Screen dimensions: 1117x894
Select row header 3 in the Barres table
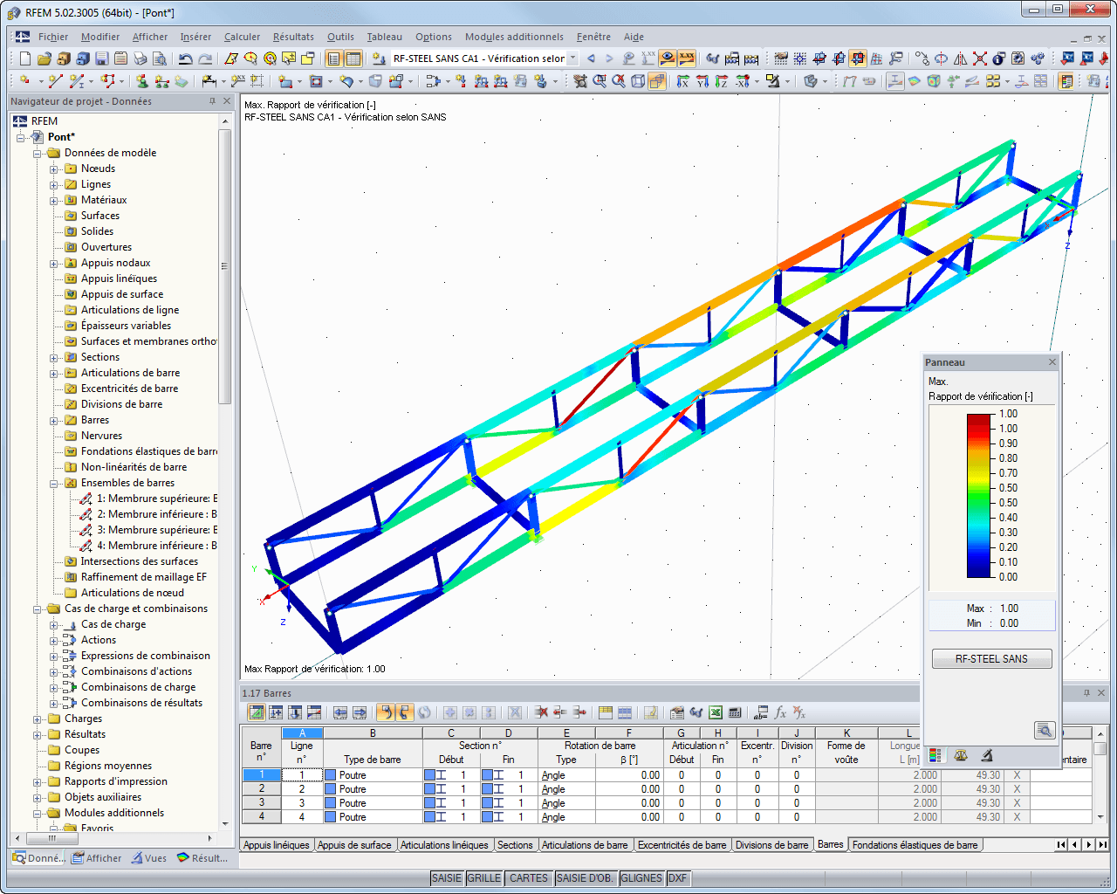point(261,803)
